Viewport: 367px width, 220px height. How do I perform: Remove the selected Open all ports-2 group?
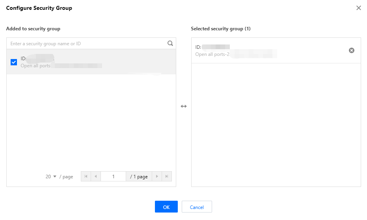(x=352, y=50)
